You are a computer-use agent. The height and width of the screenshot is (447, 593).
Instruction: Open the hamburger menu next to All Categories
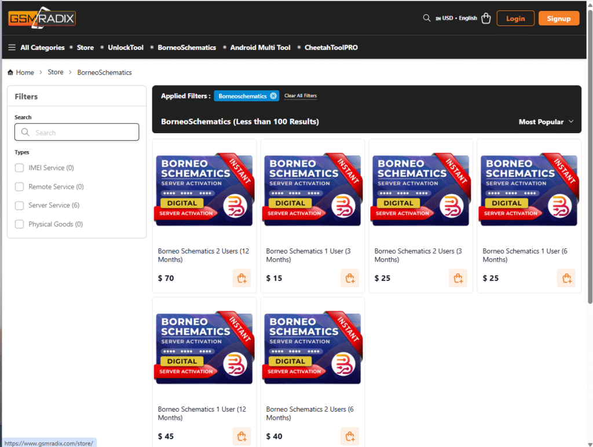tap(12, 47)
